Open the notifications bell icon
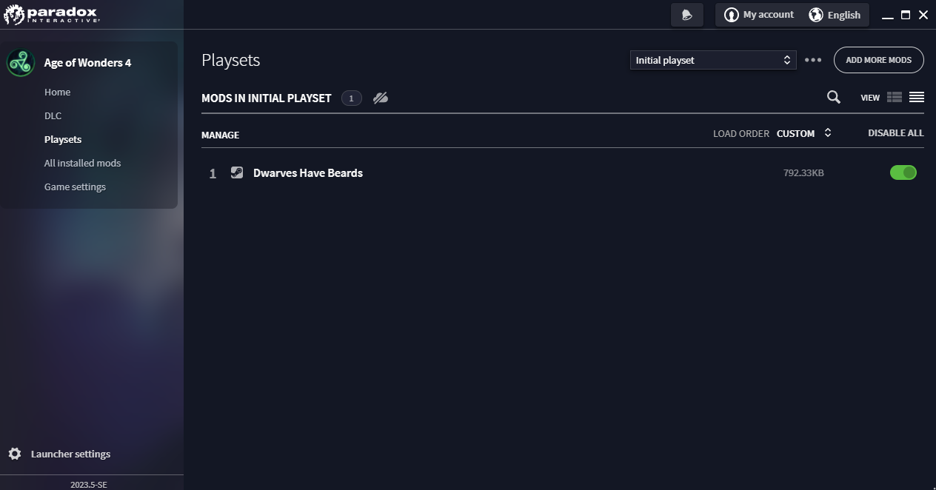Image resolution: width=936 pixels, height=490 pixels. click(x=686, y=15)
